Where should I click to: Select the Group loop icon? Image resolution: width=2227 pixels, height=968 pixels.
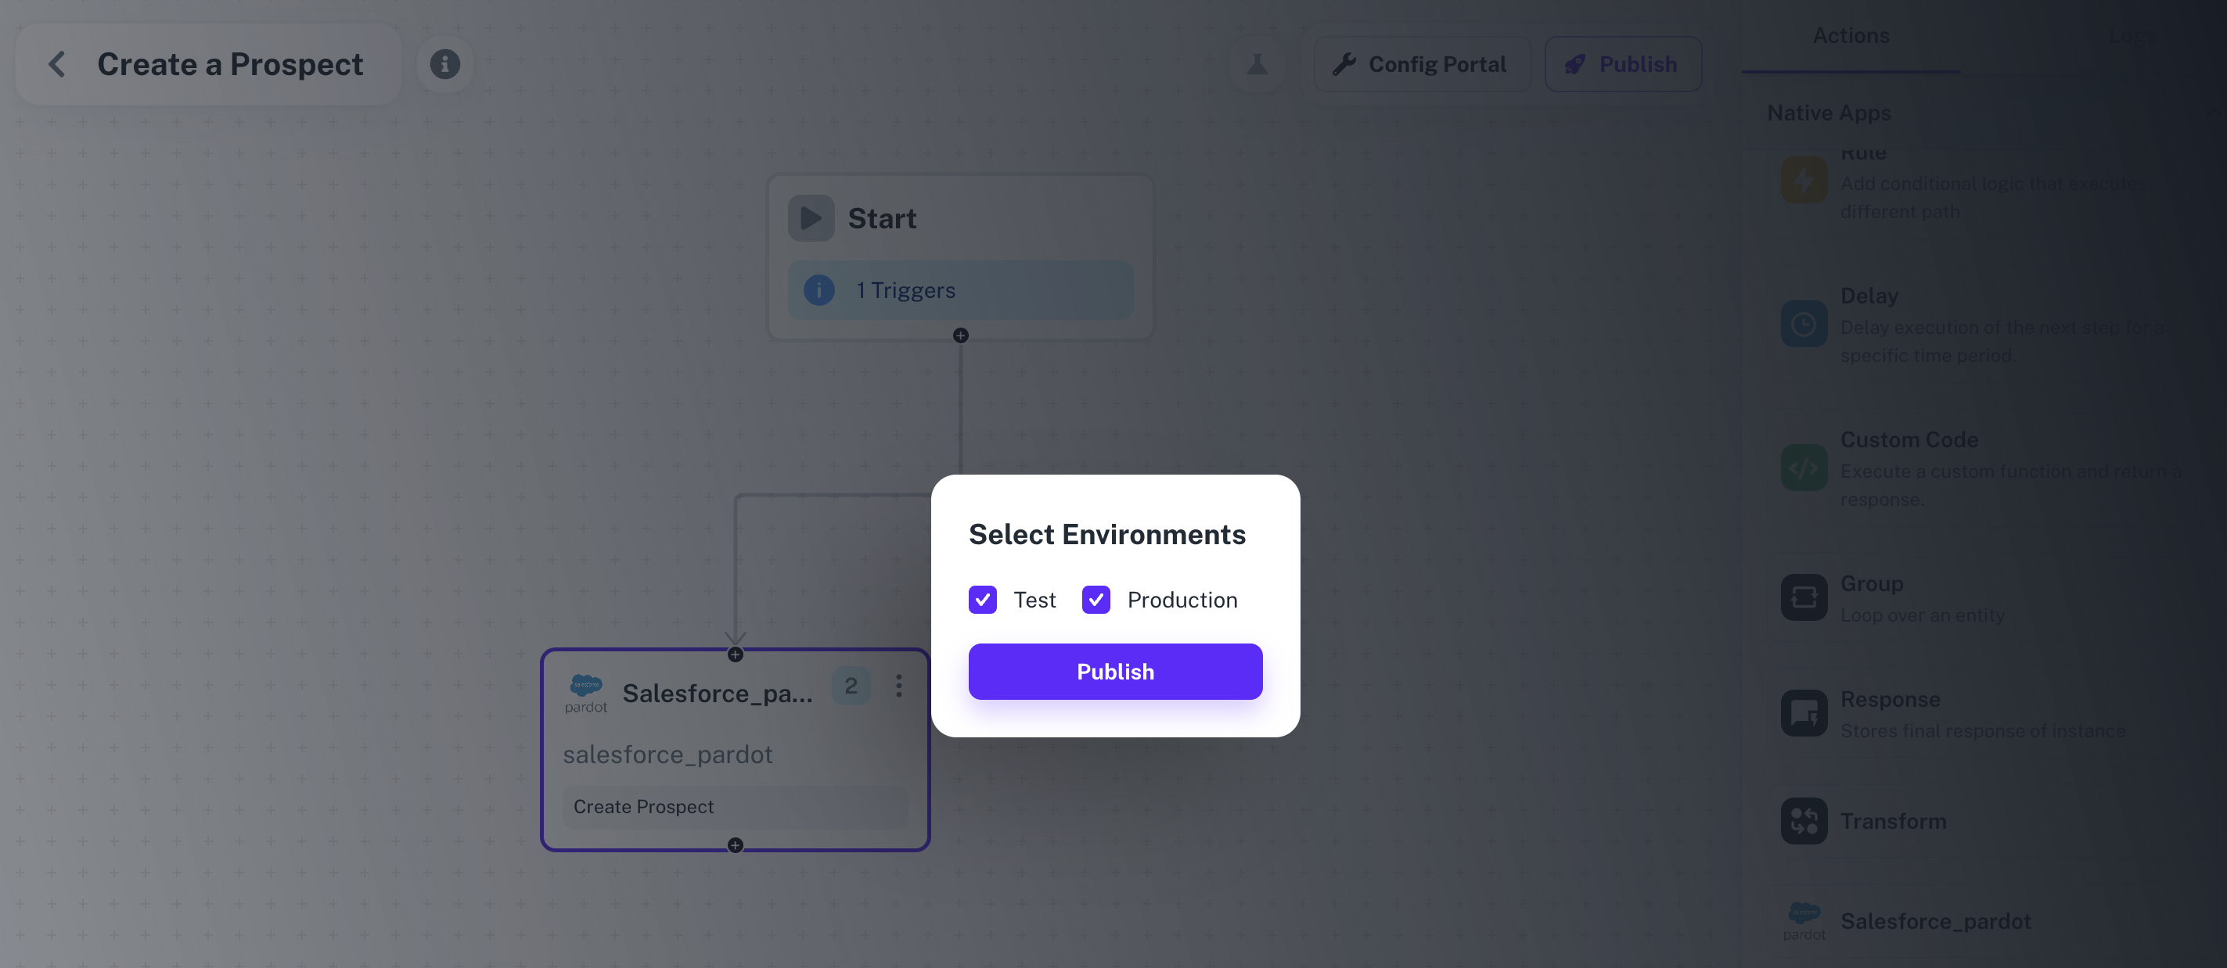[x=1804, y=596]
